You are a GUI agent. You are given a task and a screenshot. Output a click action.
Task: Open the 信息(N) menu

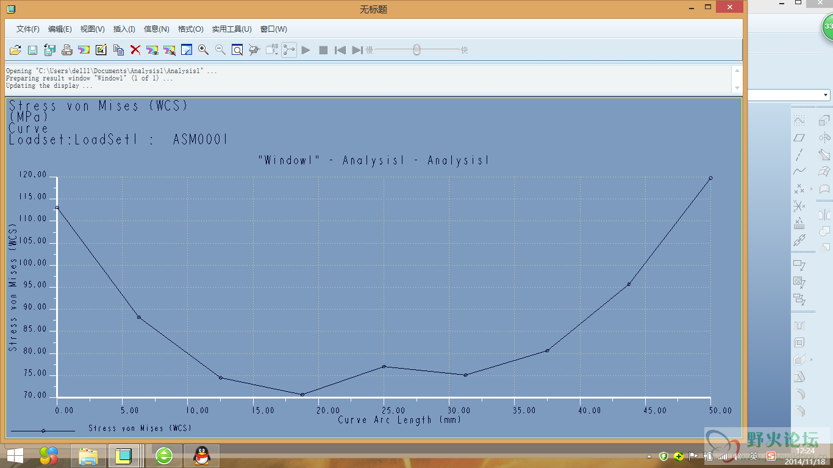point(156,29)
